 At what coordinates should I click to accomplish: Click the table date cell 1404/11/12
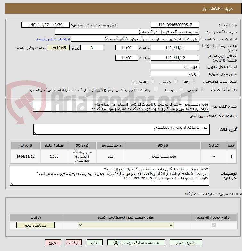pyautogui.click(x=25, y=156)
